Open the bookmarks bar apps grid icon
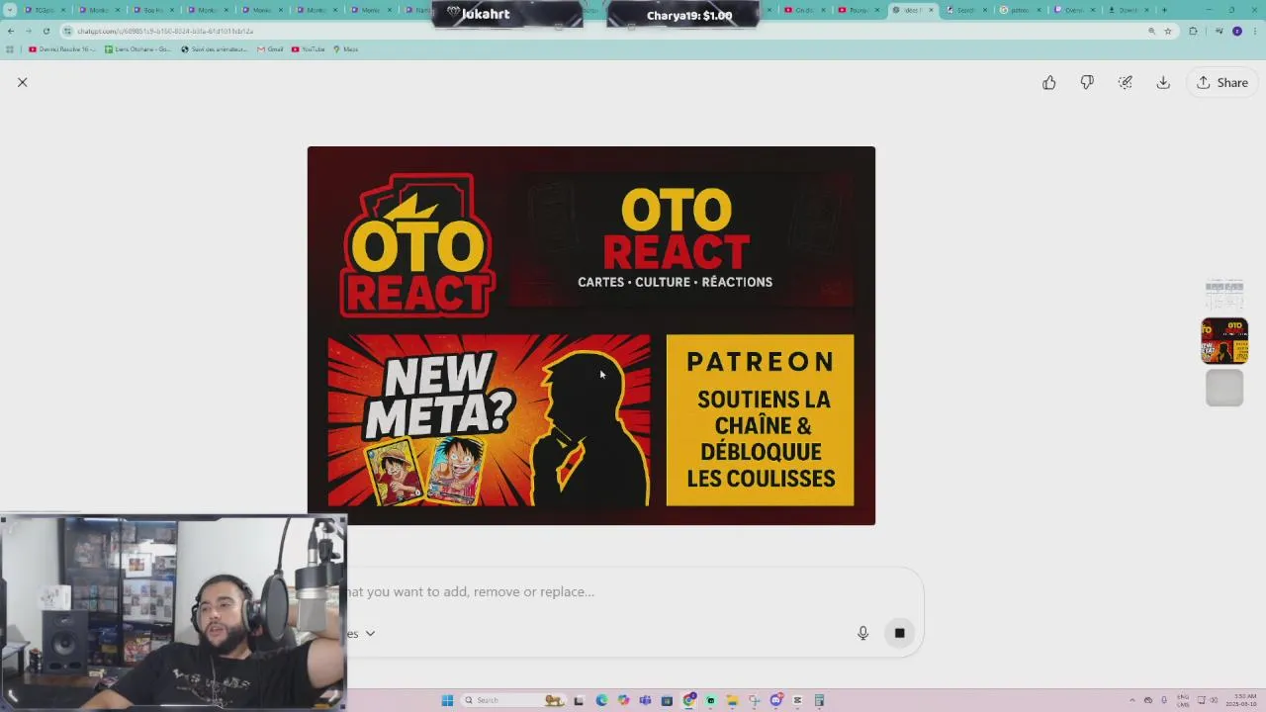 10,48
